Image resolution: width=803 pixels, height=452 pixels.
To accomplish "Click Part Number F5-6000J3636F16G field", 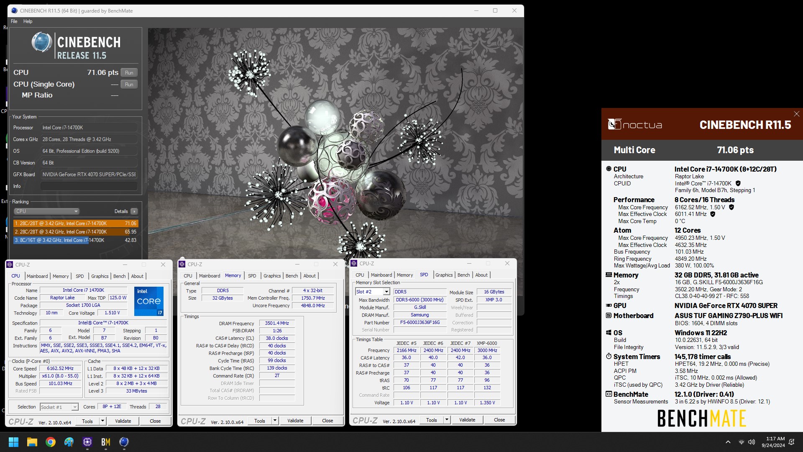I will pyautogui.click(x=420, y=322).
